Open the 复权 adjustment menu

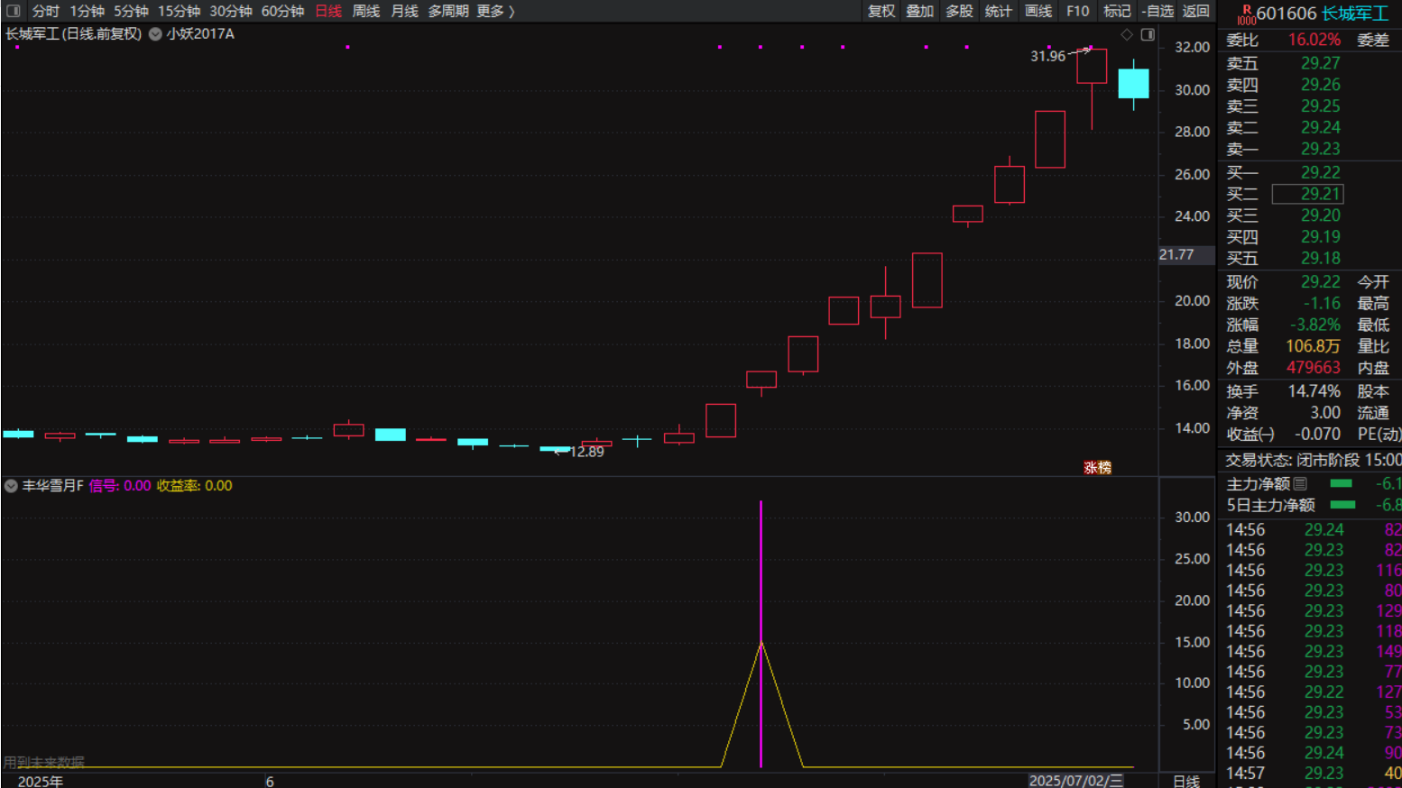(x=881, y=11)
